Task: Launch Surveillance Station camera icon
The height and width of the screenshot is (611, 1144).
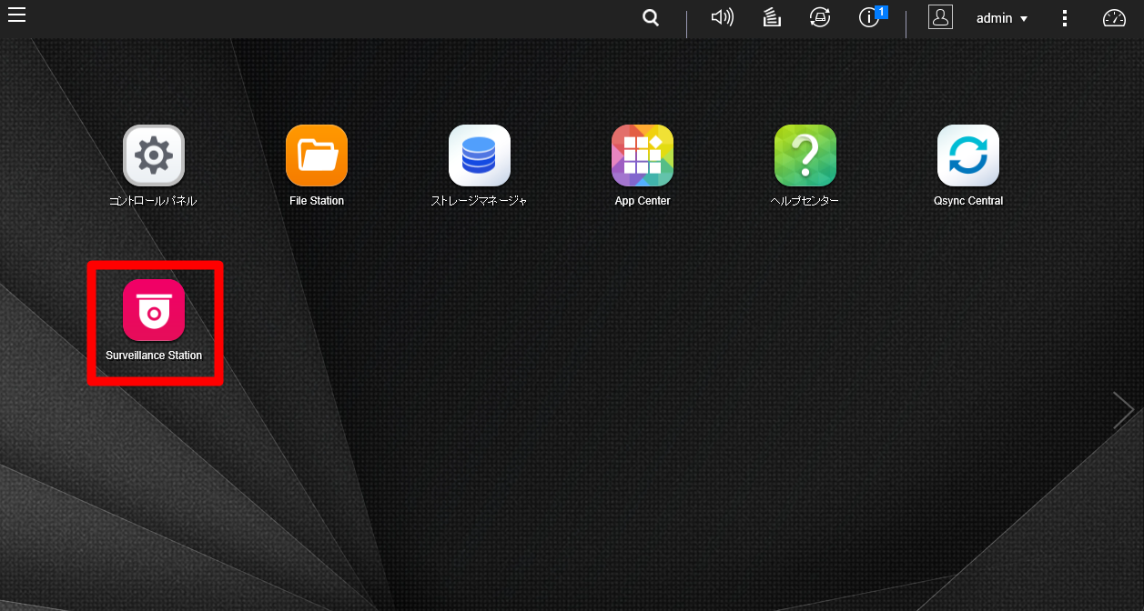Action: [154, 310]
